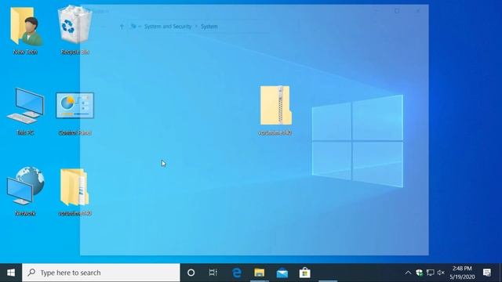Open Cortana from the taskbar circle
The height and width of the screenshot is (282, 502).
pos(191,273)
